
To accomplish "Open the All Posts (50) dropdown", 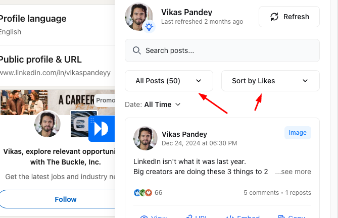I will pos(169,81).
